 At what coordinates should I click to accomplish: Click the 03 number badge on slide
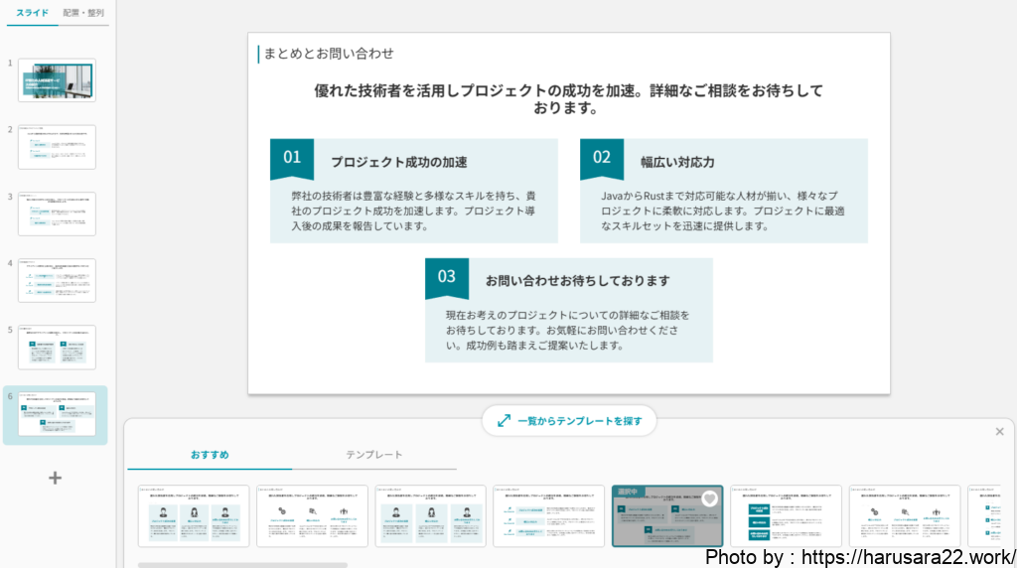point(447,276)
